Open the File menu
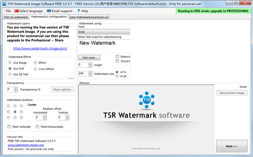This screenshot has width=253, height=157. 8,11
